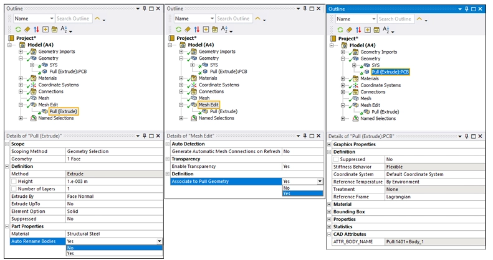Screen dimensions: 493x260
Task: Select Pull (Extrude):PCB in right Outline tree
Action: point(390,72)
